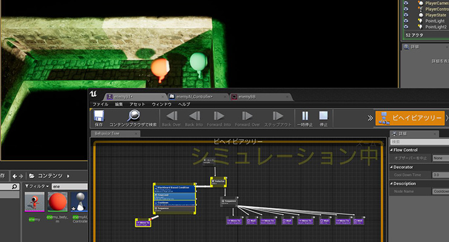The width and height of the screenshot is (449, 242).
Task: Click the content browser search magnifier icon
Action: coord(134,116)
